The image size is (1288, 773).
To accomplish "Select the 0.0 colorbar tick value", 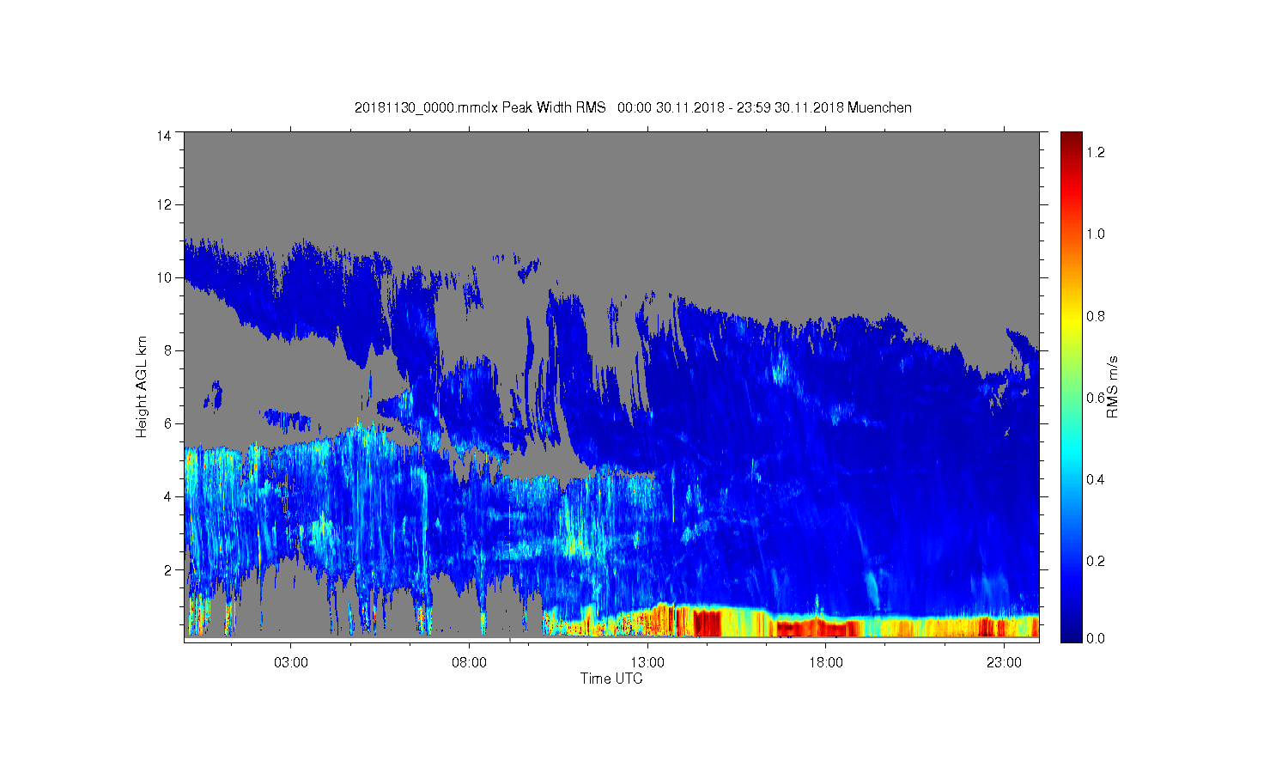I will [1095, 639].
